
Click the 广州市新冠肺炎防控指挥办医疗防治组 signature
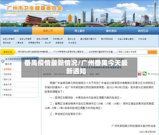click(x=134, y=126)
